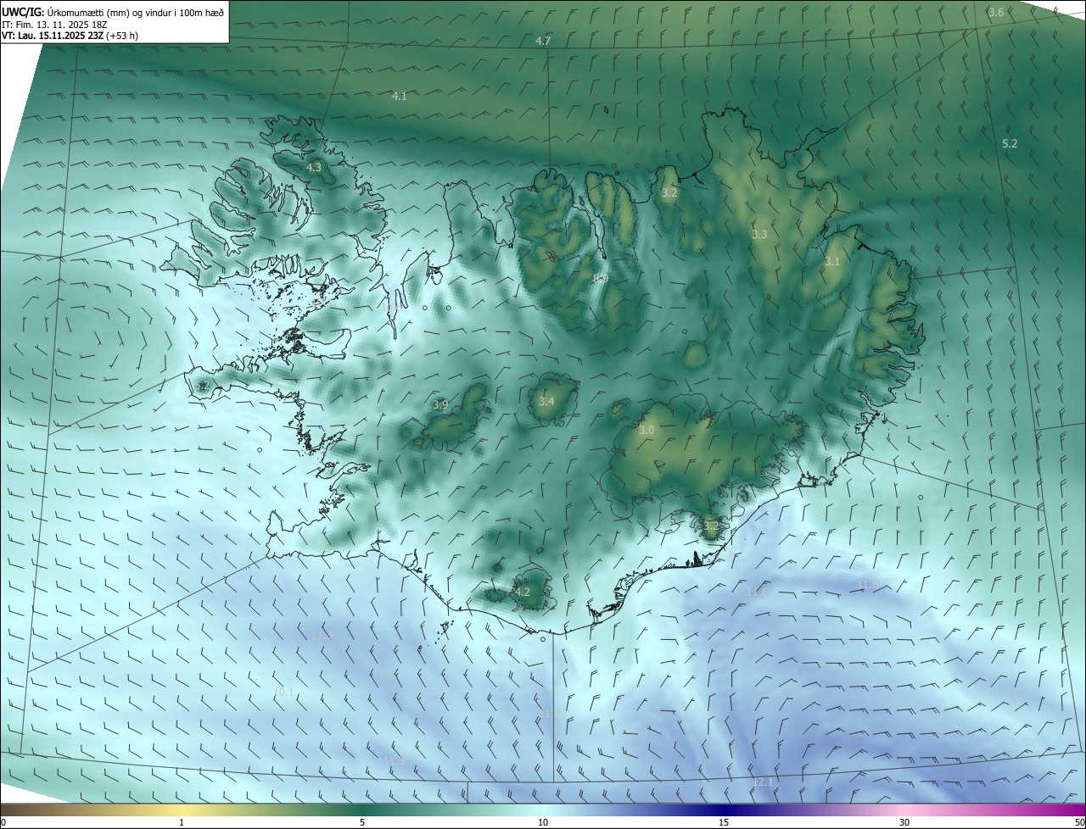Image resolution: width=1086 pixels, height=829 pixels.
Task: Click the color scale tick label 15
Action: (724, 822)
